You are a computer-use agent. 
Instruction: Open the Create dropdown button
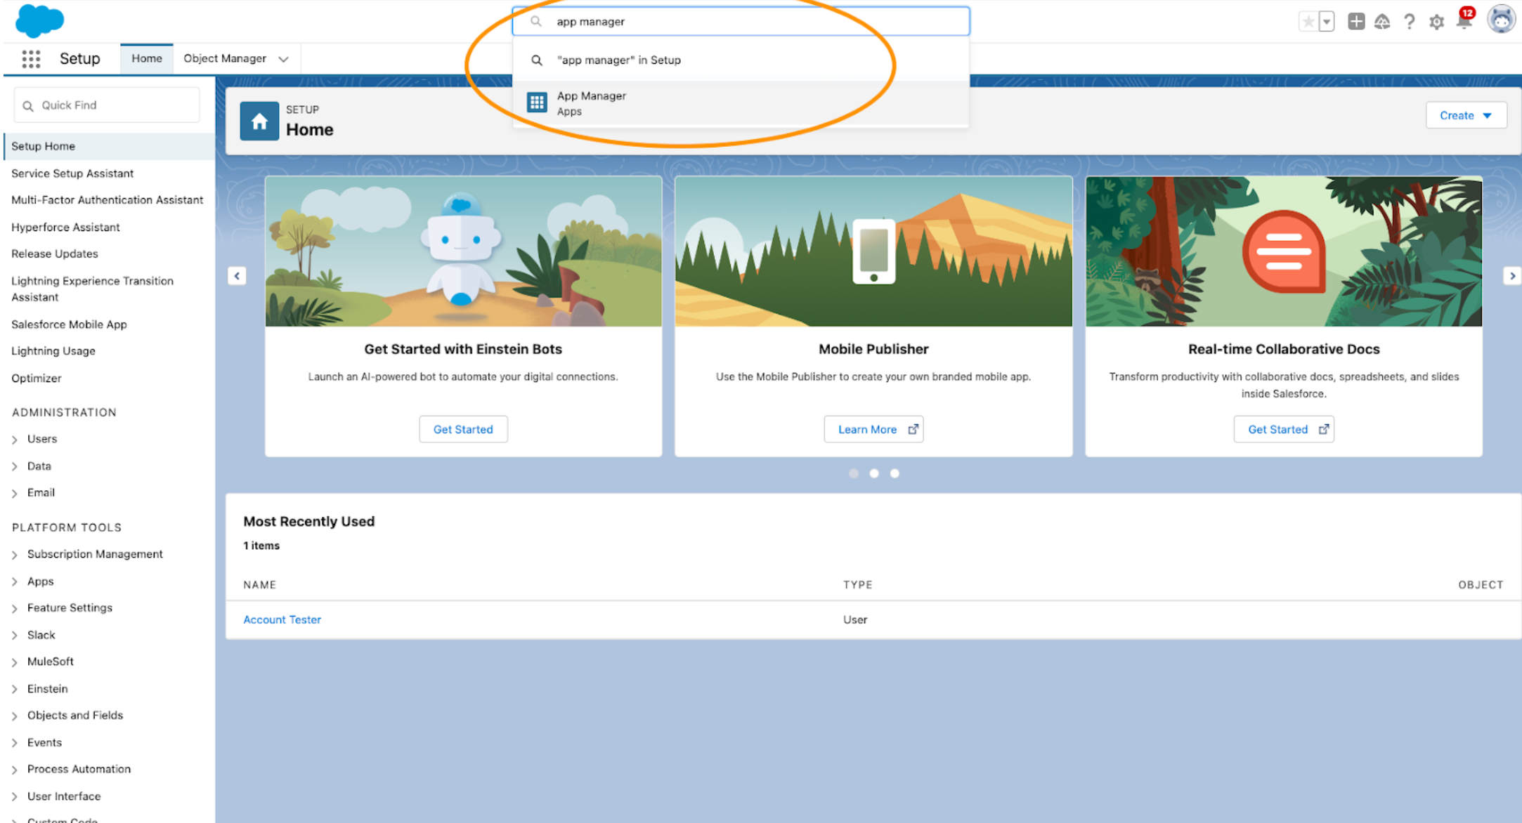[1466, 116]
